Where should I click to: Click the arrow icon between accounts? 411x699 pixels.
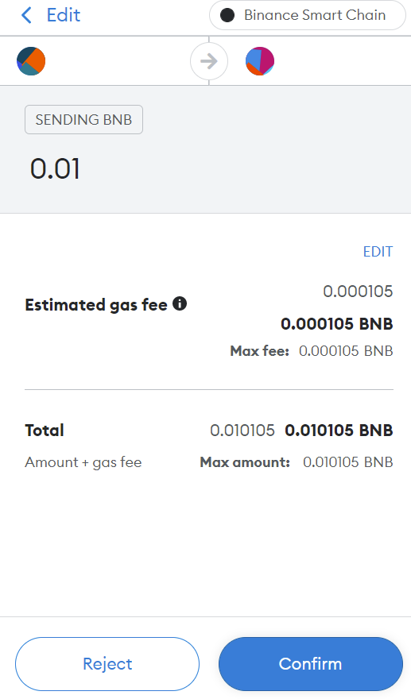[209, 61]
